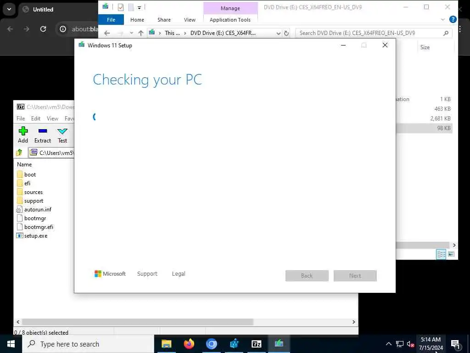Select bootmgr.efi in 7-Zip list
The width and height of the screenshot is (470, 353).
[x=35, y=227]
